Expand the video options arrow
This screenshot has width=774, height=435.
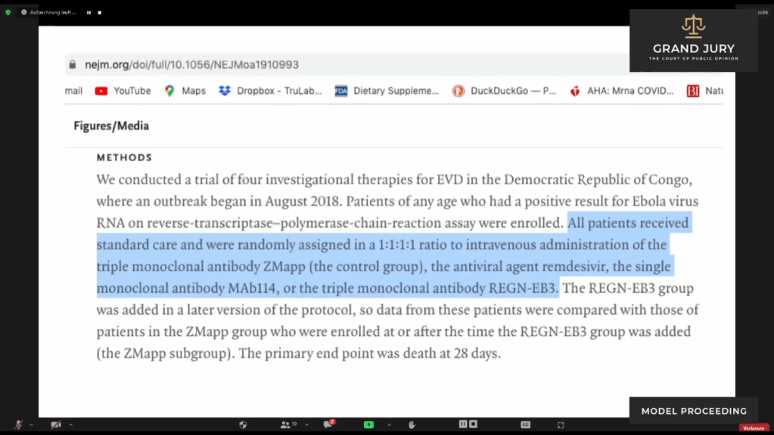click(x=71, y=425)
